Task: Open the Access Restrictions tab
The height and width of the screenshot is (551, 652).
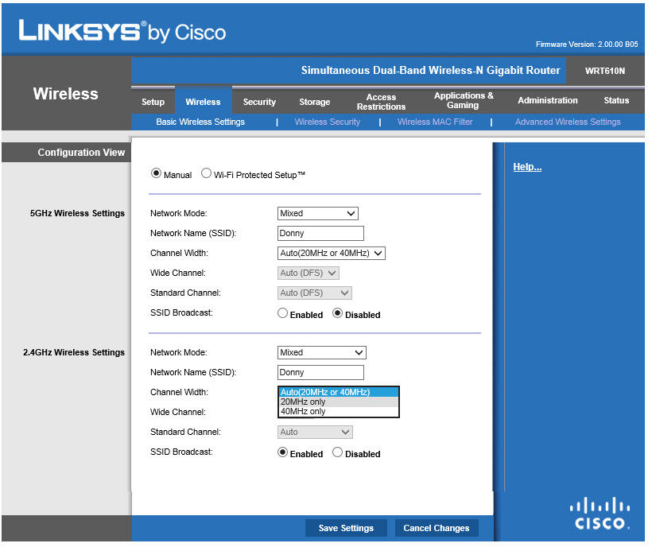Action: point(381,102)
